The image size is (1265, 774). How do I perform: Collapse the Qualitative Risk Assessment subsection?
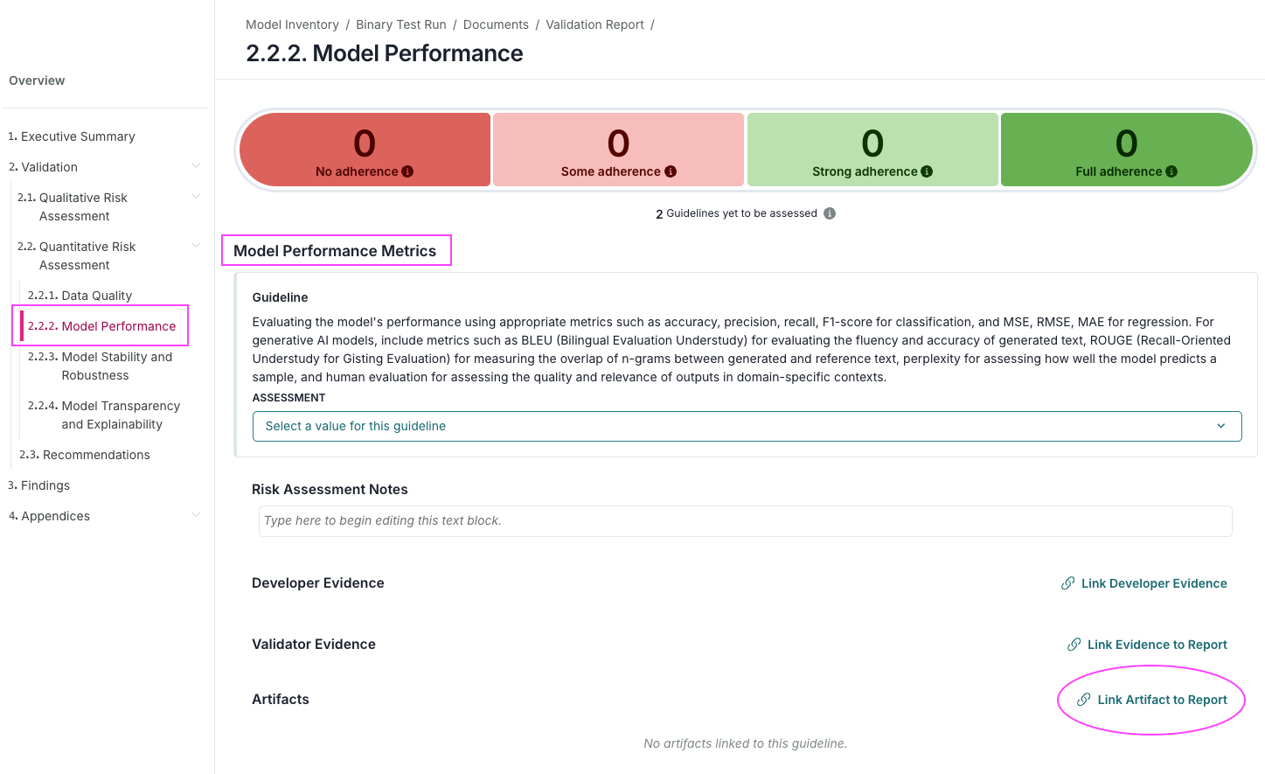point(196,197)
